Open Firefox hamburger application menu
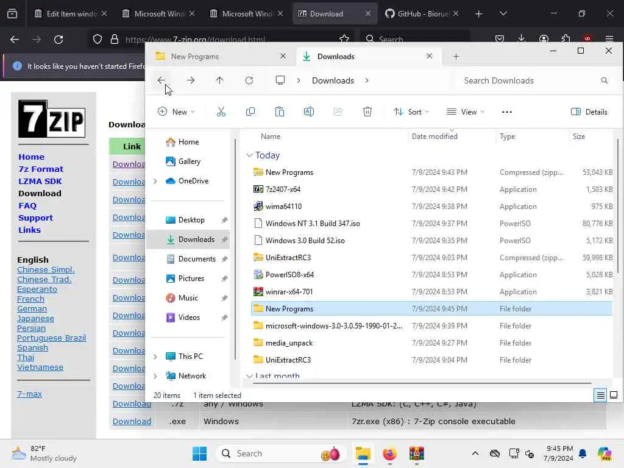This screenshot has width=624, height=468. pyautogui.click(x=609, y=38)
